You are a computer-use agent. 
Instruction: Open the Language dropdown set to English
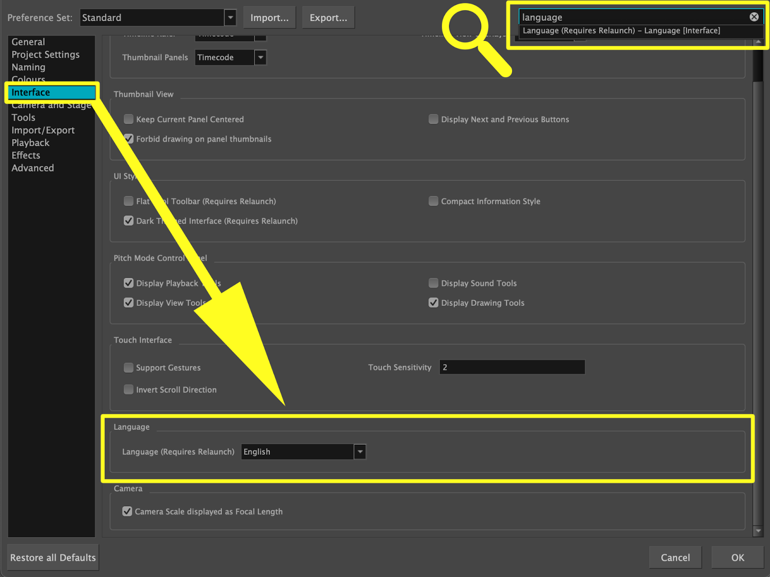pyautogui.click(x=303, y=452)
